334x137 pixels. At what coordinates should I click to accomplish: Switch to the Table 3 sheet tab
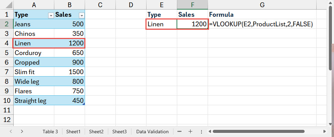coord(50,132)
